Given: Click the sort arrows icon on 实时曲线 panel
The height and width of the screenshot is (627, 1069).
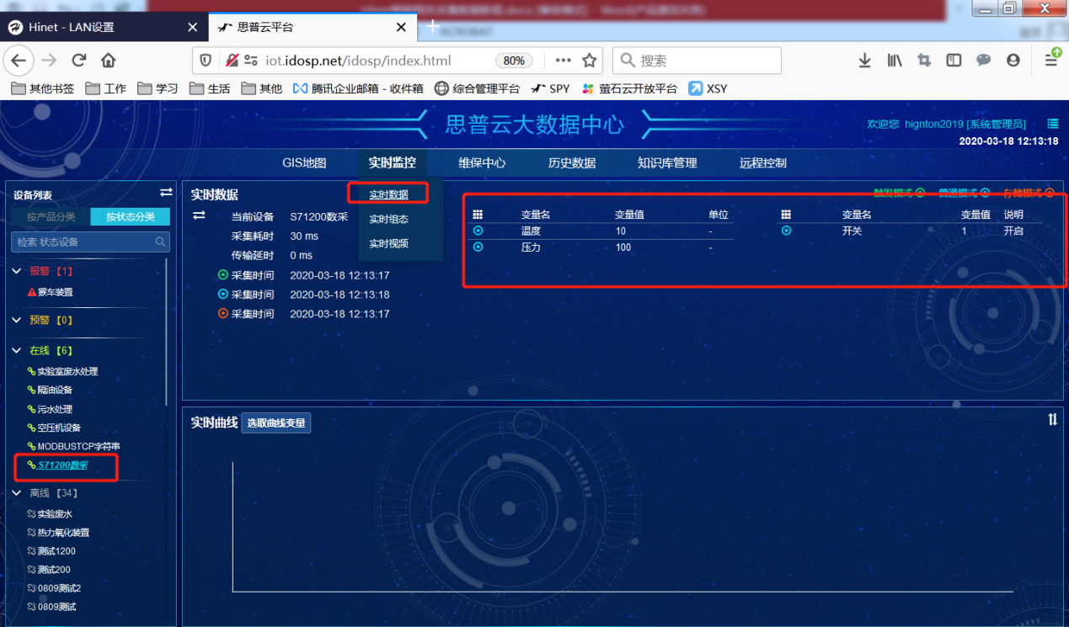Looking at the screenshot, I should pyautogui.click(x=1051, y=418).
